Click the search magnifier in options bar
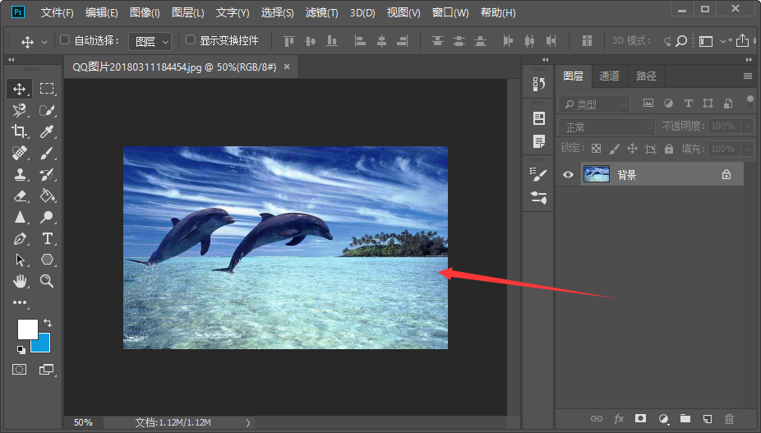 pos(681,41)
